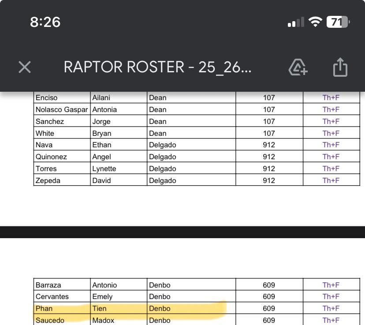Close the roster document preview
This screenshot has width=365, height=325.
[25, 67]
